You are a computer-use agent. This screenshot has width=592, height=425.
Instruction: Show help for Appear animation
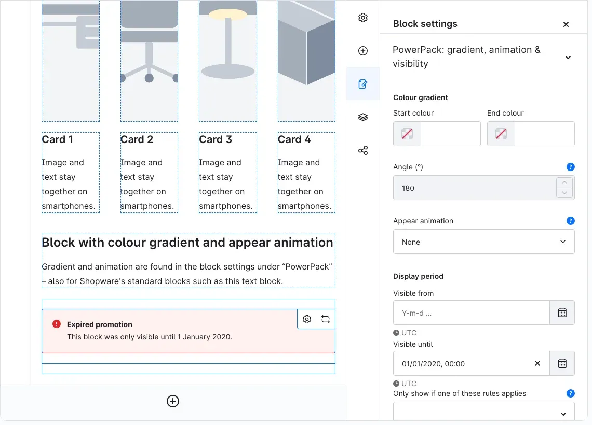571,221
